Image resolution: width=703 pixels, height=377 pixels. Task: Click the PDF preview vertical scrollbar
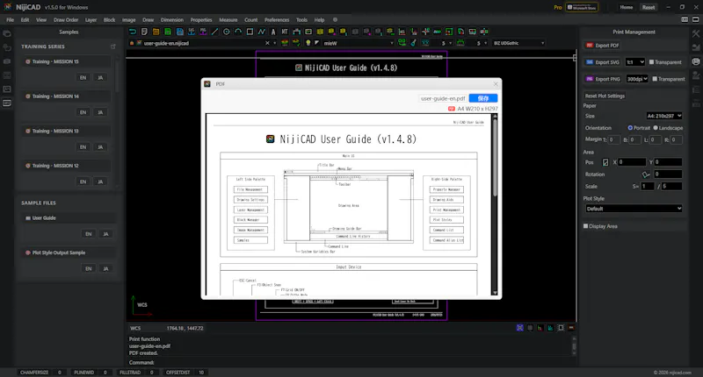coord(495,156)
